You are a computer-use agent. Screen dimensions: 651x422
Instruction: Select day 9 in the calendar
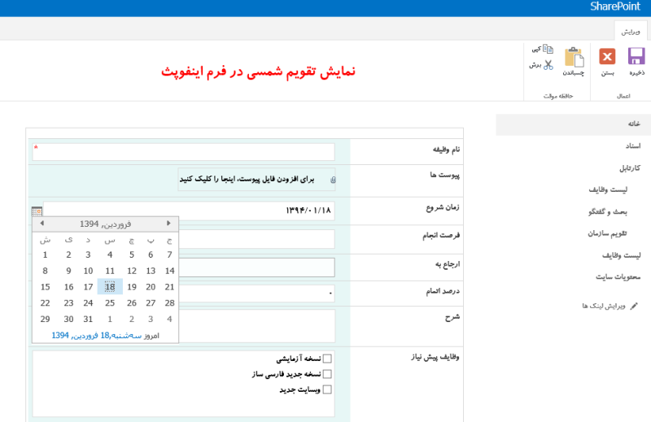point(68,271)
